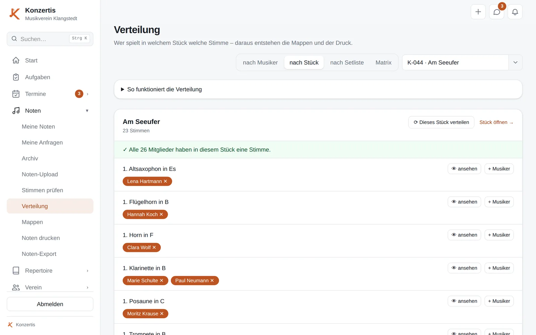The image size is (536, 335).
Task: View the 1. Klarinette in B part
Action: tap(464, 268)
